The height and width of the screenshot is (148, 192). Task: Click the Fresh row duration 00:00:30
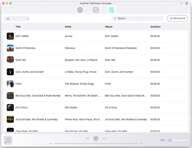(x=155, y=84)
